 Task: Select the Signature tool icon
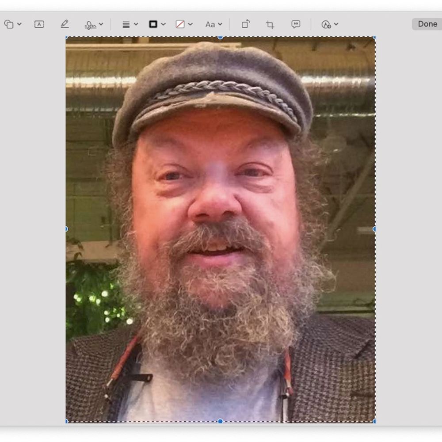(90, 25)
